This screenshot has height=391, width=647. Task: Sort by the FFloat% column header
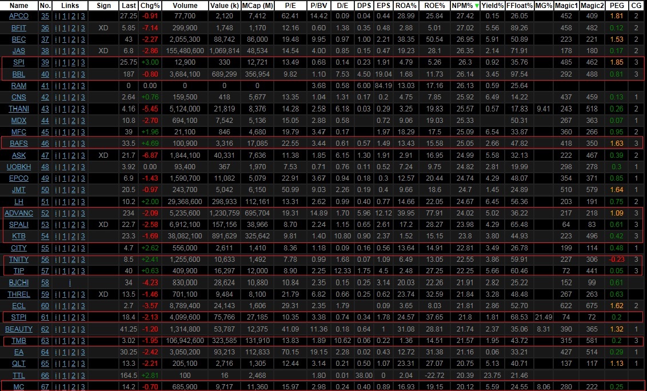click(x=519, y=5)
